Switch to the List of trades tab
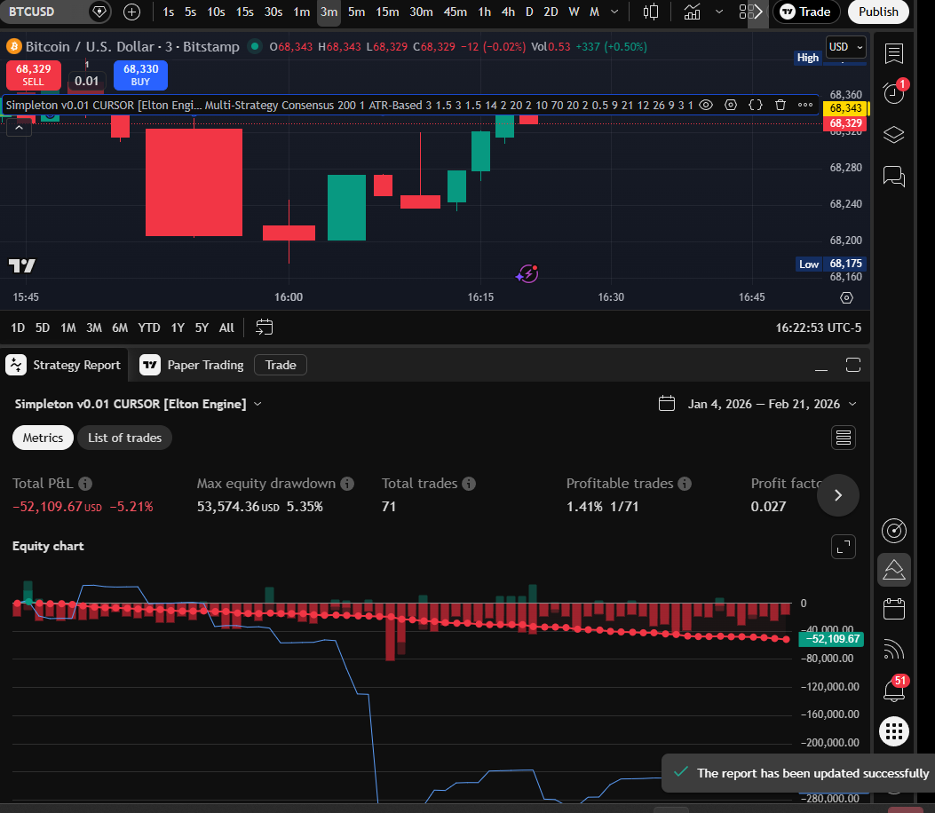 [124, 438]
